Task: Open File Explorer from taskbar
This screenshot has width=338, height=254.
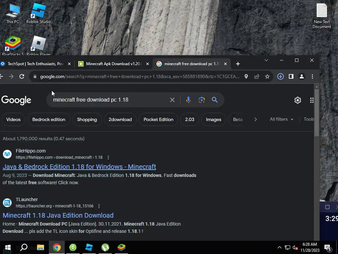Action: click(x=40, y=247)
